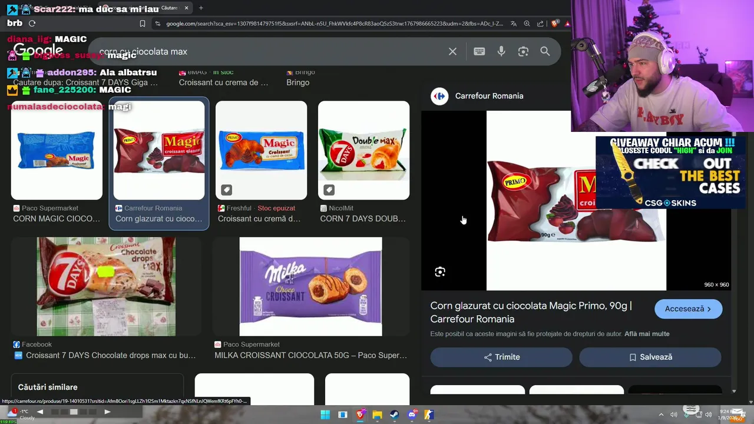This screenshot has height=424, width=754.
Task: Reload the page in the browser
Action: [32, 24]
